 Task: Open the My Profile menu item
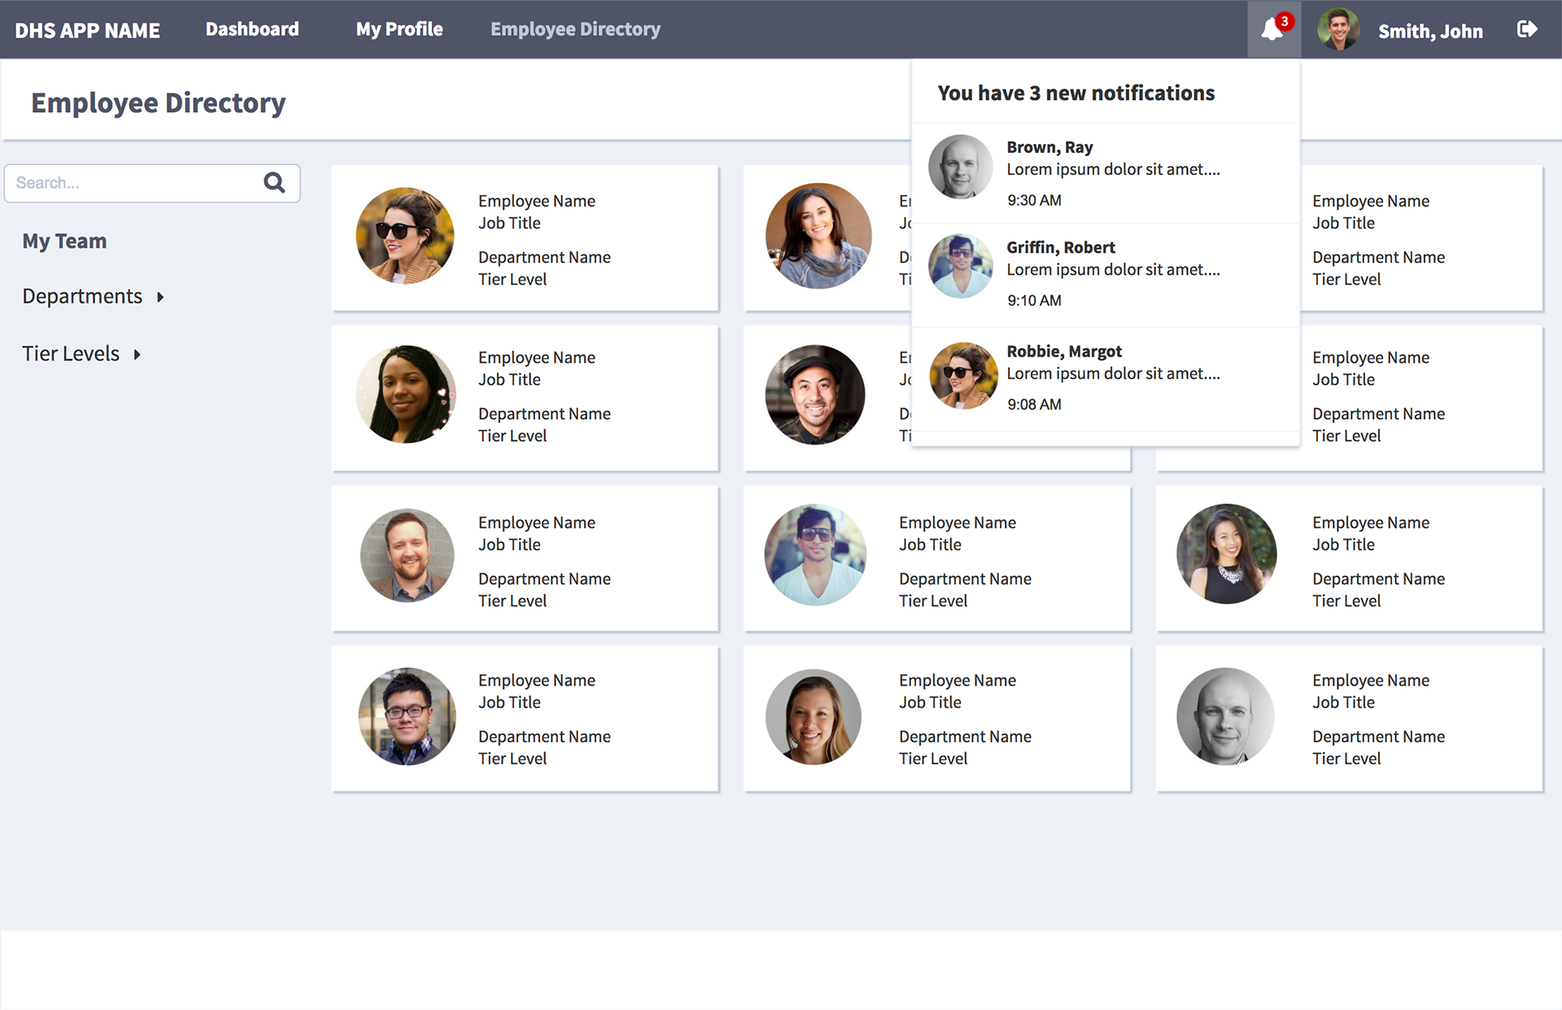399,29
